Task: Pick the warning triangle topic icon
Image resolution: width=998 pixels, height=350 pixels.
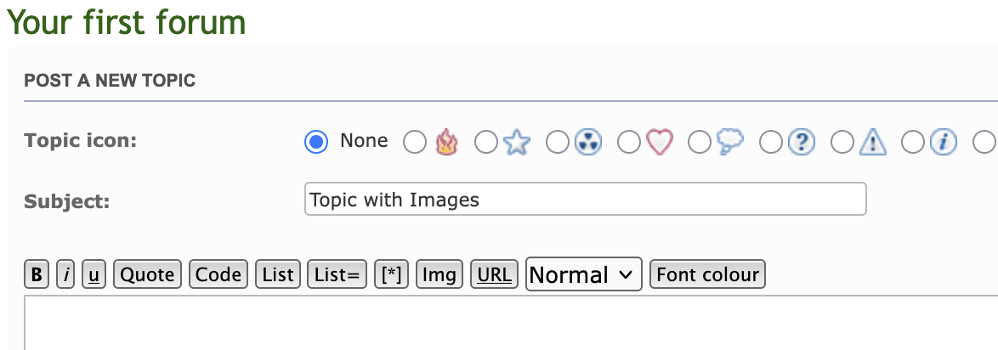Action: (873, 142)
